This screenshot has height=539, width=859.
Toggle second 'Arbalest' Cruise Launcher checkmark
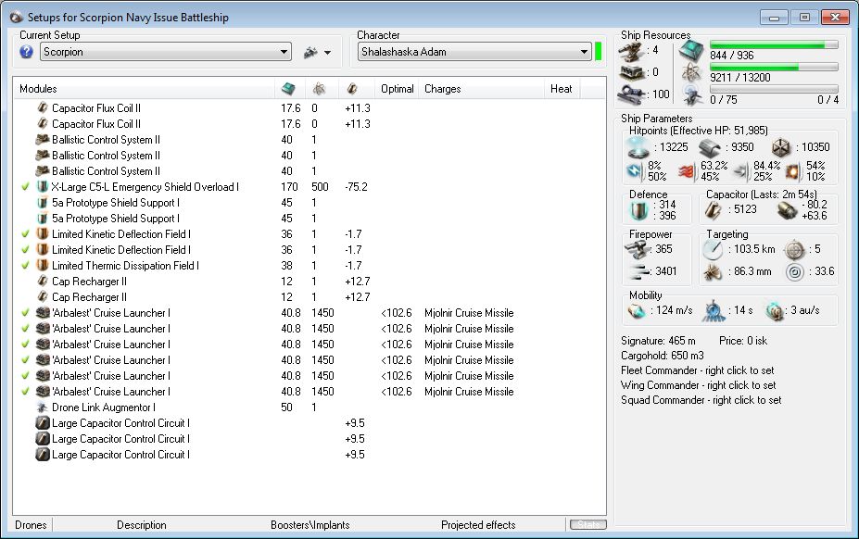pos(25,329)
